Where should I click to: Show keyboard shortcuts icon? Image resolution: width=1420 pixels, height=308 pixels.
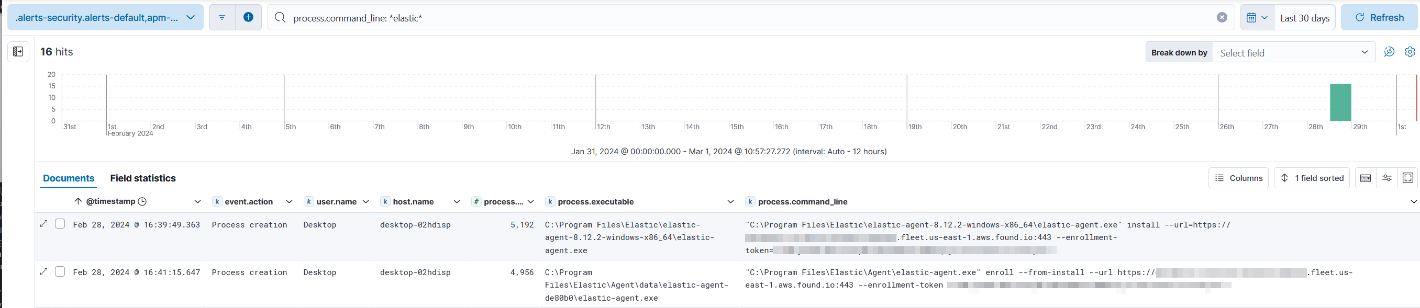[x=1366, y=178]
